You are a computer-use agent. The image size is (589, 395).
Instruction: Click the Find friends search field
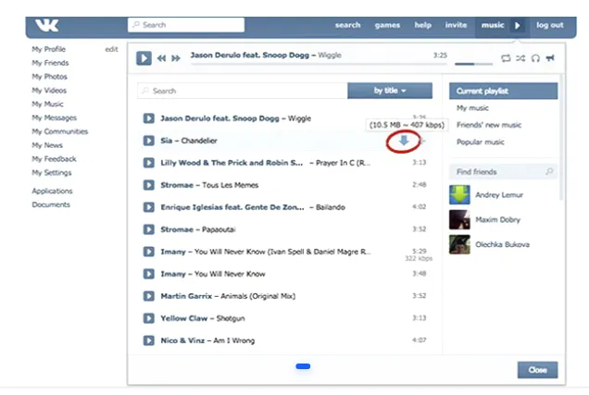504,172
